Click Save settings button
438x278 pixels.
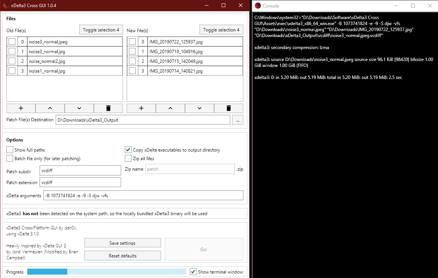(x=123, y=243)
